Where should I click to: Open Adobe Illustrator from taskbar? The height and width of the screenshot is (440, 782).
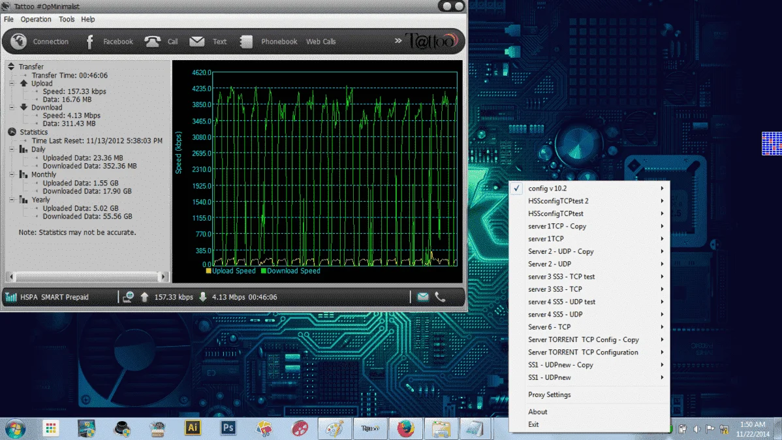[x=193, y=428]
